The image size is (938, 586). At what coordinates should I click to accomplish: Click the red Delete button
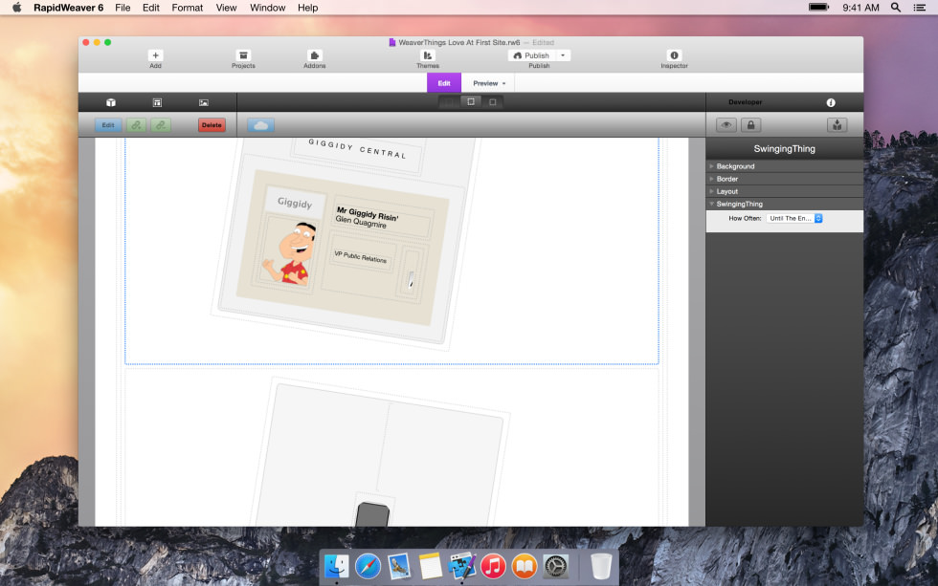click(212, 125)
